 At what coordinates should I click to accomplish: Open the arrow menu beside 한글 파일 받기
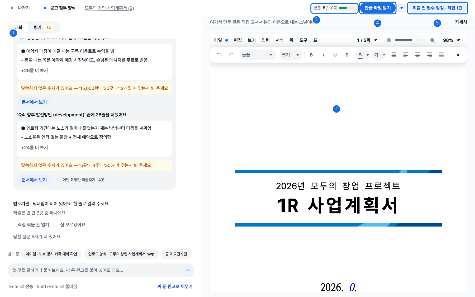401,8
